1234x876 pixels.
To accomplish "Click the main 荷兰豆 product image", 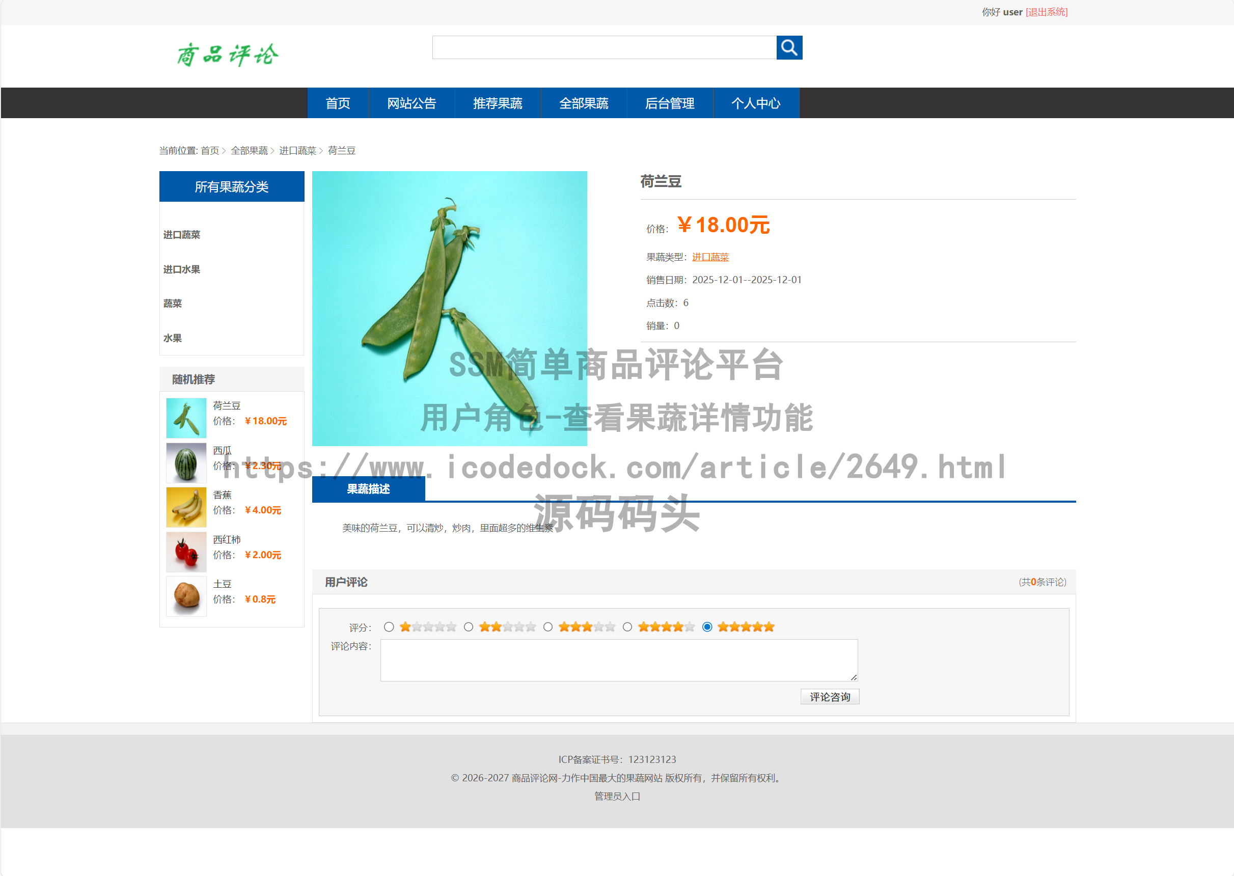I will 449,310.
